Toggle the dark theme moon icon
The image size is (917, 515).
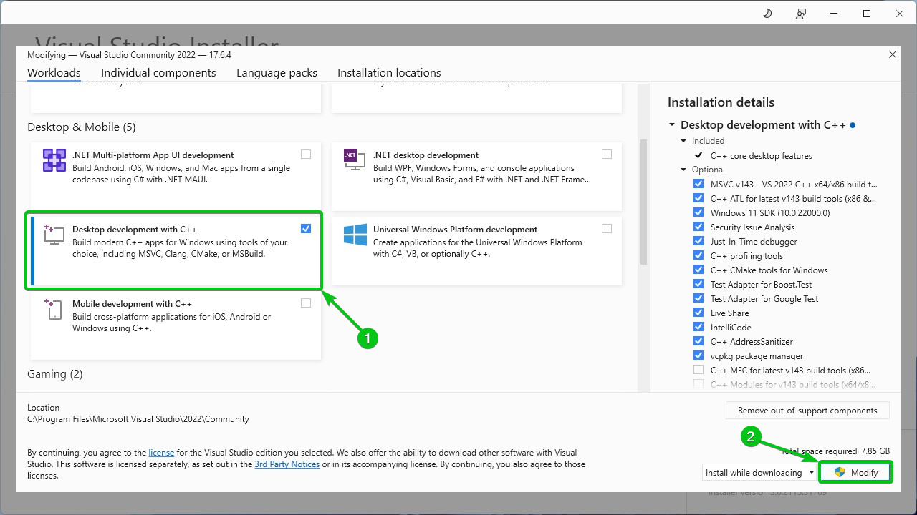(767, 13)
